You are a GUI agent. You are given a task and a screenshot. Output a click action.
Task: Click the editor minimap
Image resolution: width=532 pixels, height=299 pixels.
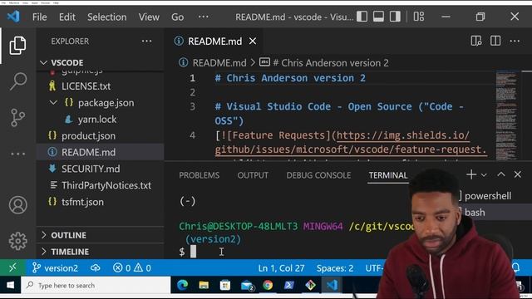(506, 115)
